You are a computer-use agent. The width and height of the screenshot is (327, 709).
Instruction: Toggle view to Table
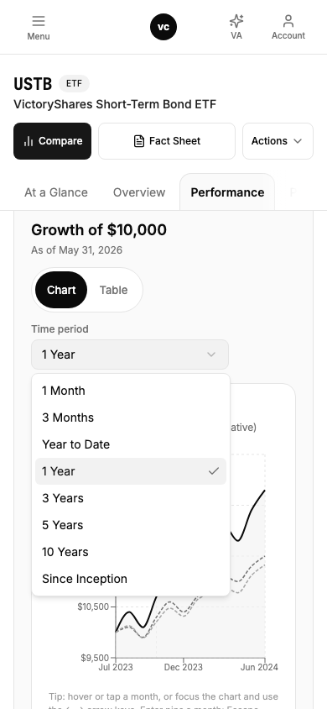114,290
